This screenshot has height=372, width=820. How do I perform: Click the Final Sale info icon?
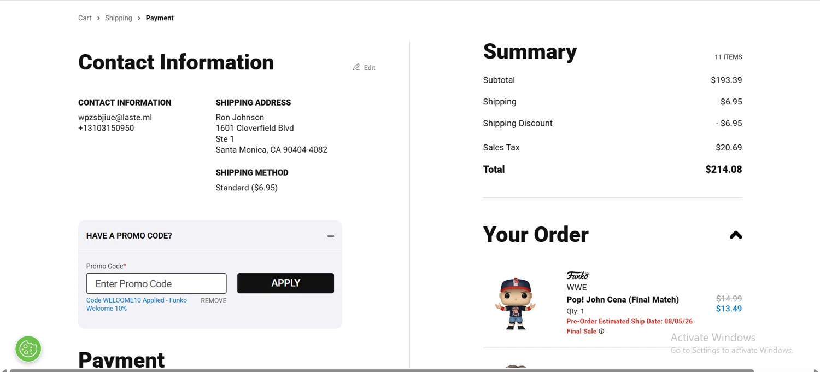(601, 332)
